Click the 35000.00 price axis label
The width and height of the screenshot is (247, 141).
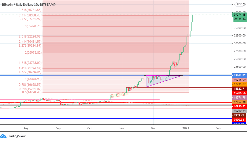240,28
